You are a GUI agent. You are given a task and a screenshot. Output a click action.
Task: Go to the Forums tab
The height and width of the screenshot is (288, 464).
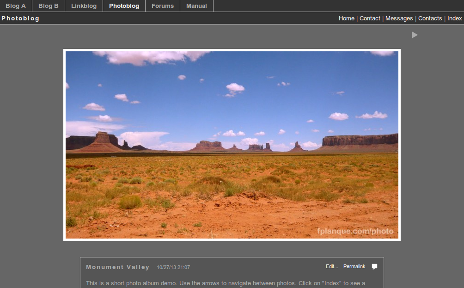163,6
